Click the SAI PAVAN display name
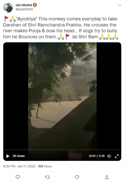Image resolution: width=125 pixels, height=182 pixels. click(x=24, y=5)
